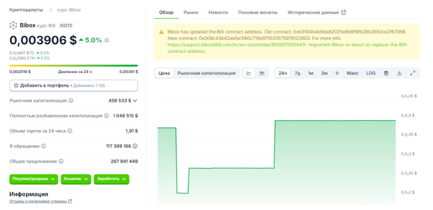Click external link icon after Отзывы о редизайне
Image resolution: width=433 pixels, height=210 pixels.
pyautogui.click(x=70, y=201)
